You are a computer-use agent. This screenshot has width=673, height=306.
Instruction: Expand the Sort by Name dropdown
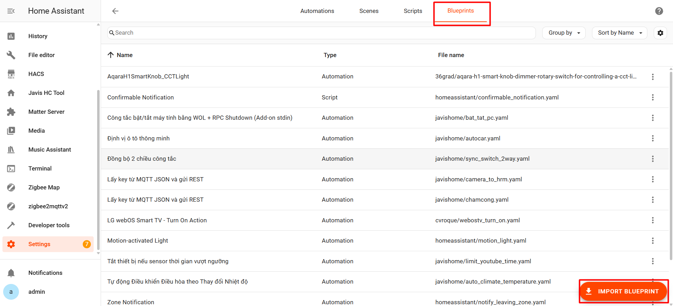(619, 33)
